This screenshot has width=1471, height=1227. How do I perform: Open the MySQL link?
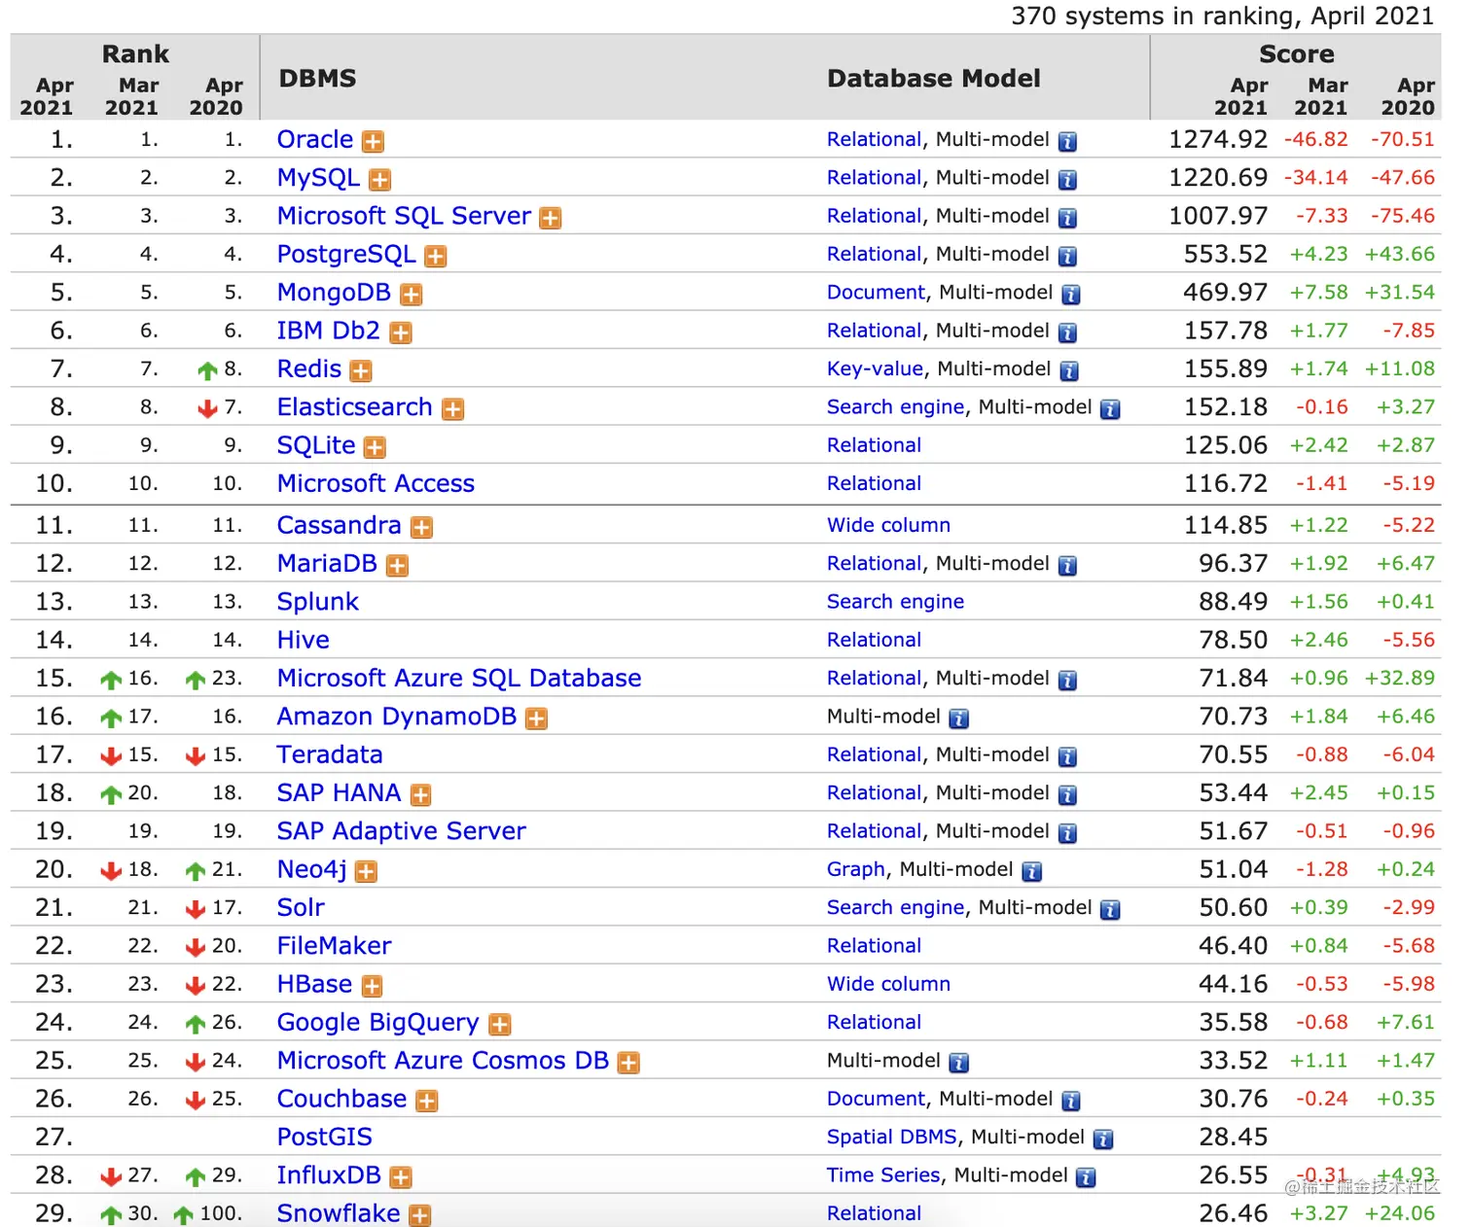tap(318, 179)
